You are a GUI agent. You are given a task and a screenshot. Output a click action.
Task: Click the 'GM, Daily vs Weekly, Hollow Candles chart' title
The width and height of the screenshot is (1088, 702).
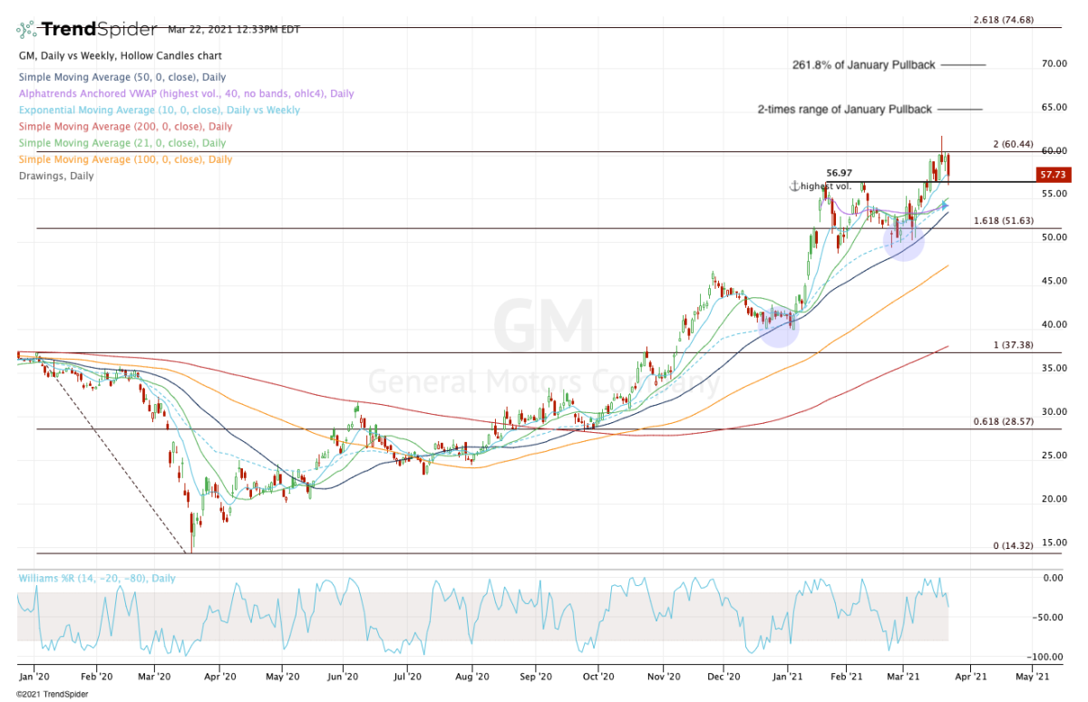[121, 56]
